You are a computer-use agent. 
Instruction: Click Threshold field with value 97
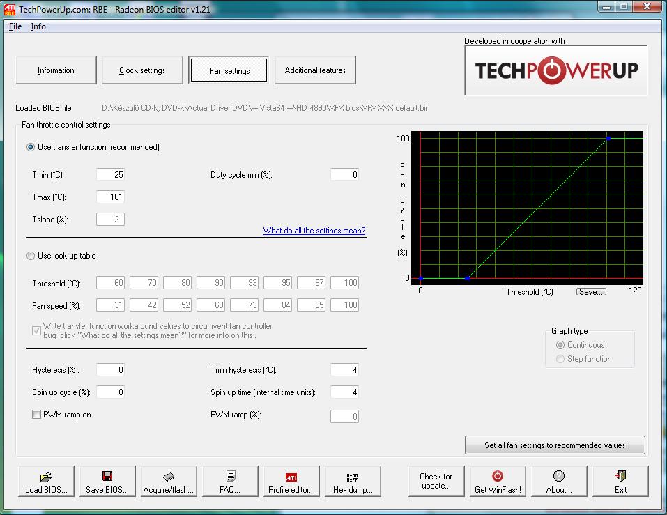coord(312,283)
